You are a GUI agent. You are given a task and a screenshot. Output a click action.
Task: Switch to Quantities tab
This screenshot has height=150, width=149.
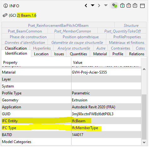coord(78,54)
